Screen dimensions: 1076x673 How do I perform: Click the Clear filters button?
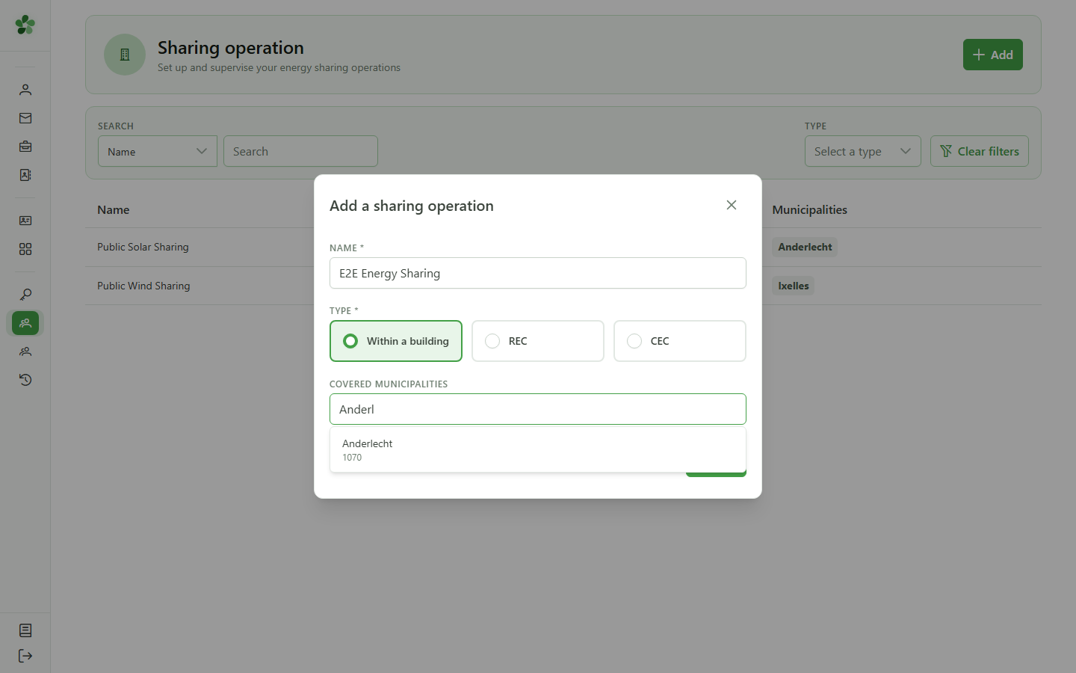[980, 151]
